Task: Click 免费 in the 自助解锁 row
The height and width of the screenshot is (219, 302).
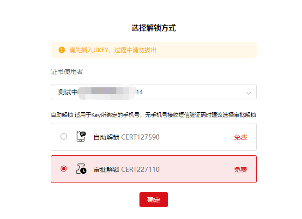Action: 240,137
